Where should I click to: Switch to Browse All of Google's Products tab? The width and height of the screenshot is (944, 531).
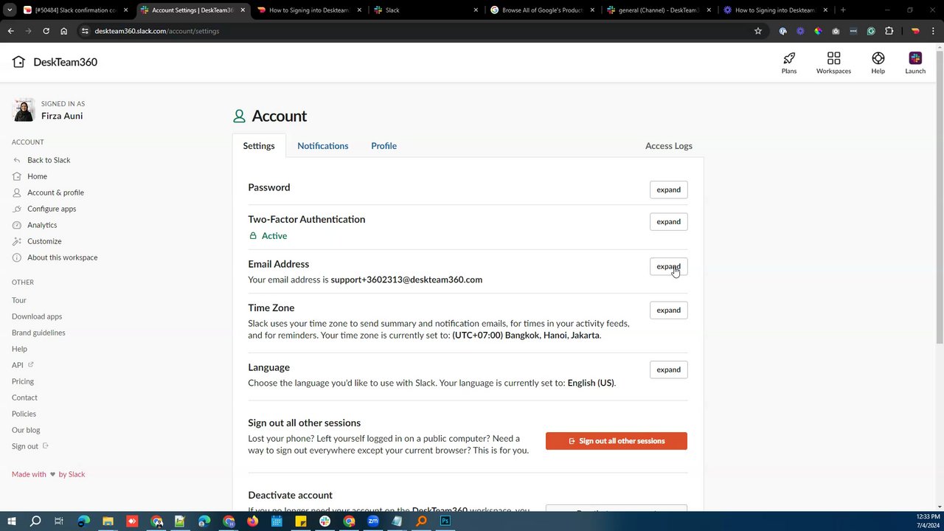coord(542,10)
